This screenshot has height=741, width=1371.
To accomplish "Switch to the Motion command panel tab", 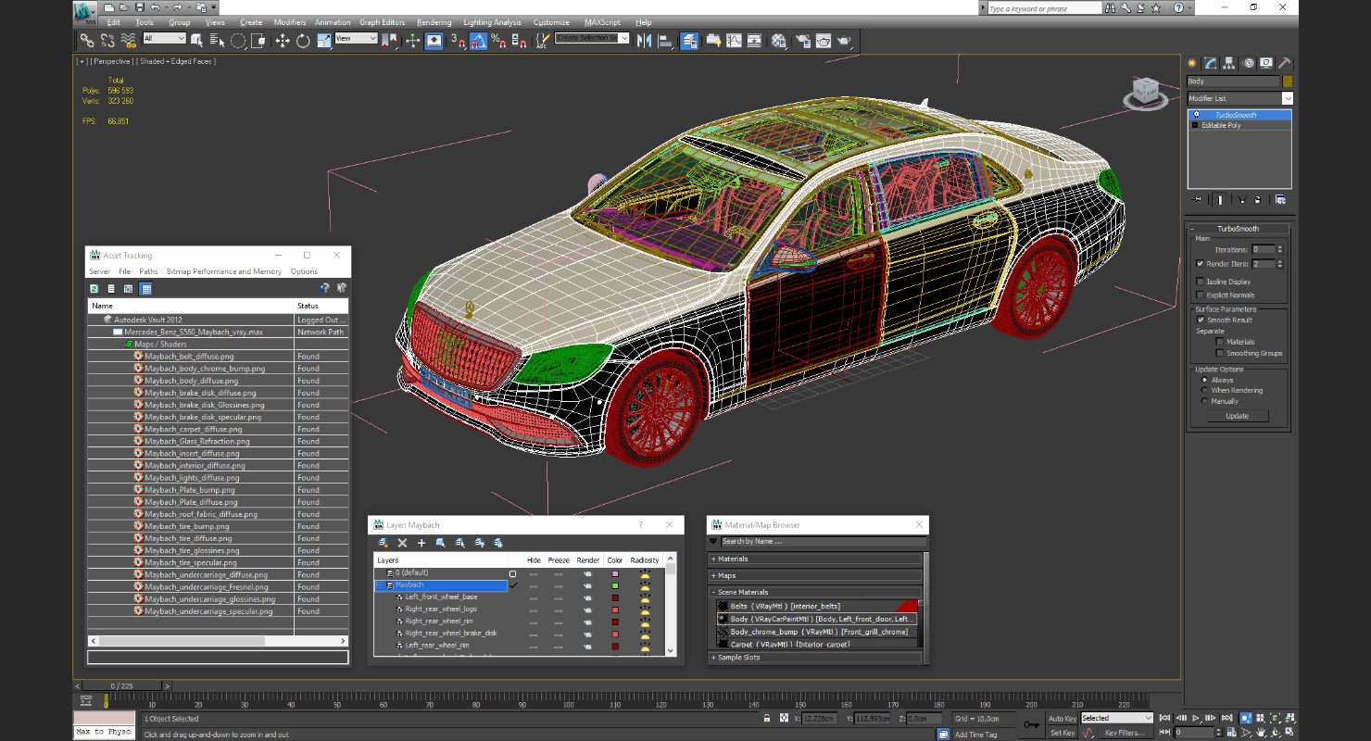I will coord(1248,63).
